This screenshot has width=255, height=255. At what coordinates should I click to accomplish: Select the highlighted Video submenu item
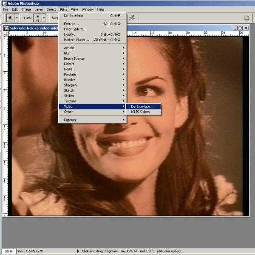[x=92, y=106]
